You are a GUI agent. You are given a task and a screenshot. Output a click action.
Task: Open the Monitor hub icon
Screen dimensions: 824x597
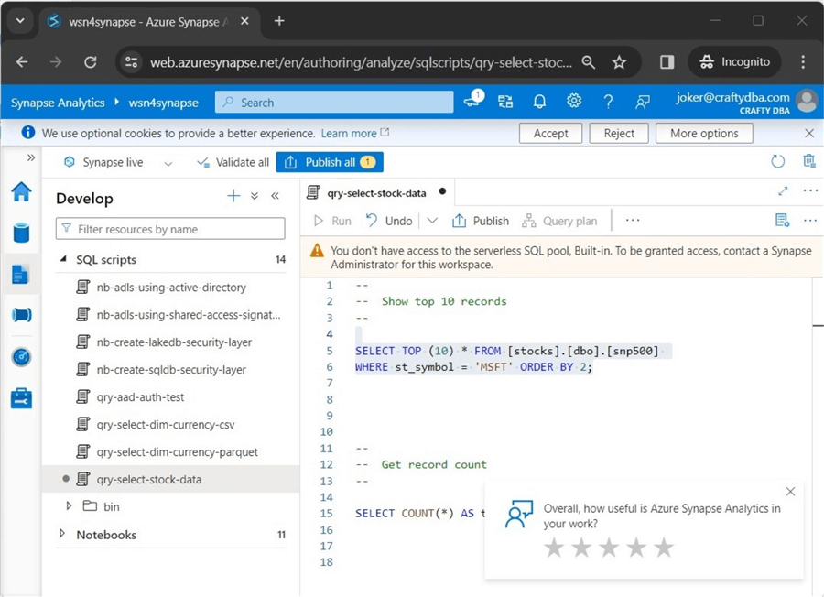(21, 356)
